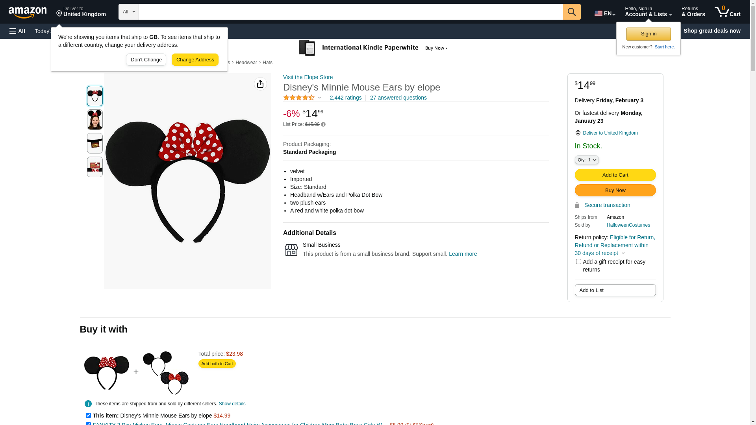Expand the search category All dropdown
This screenshot has width=756, height=425.
coord(129,12)
